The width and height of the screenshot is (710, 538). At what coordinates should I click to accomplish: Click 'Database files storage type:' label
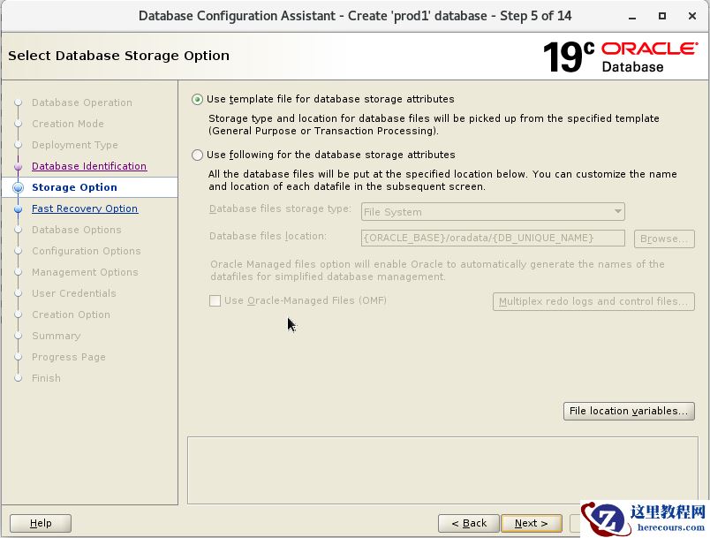280,208
